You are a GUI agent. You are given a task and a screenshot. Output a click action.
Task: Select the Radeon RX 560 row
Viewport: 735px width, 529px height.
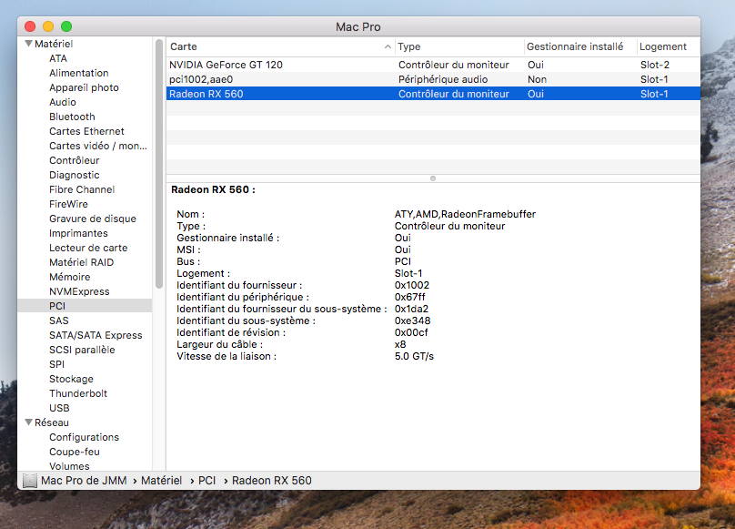433,94
